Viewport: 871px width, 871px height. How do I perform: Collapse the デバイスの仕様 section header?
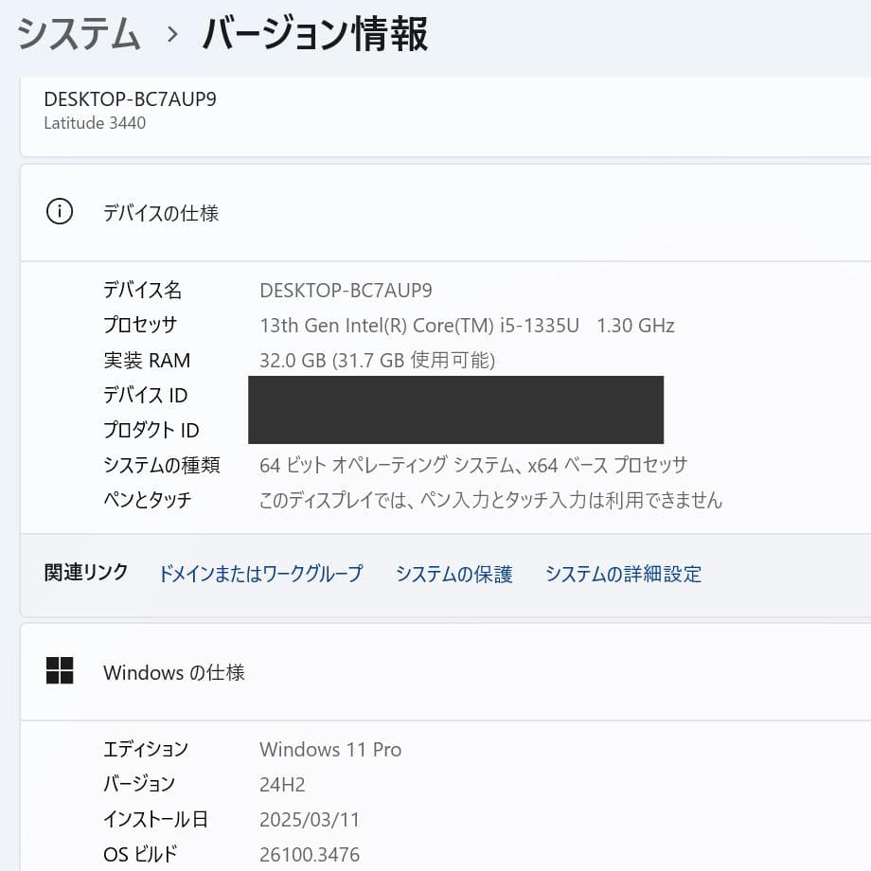pos(446,212)
